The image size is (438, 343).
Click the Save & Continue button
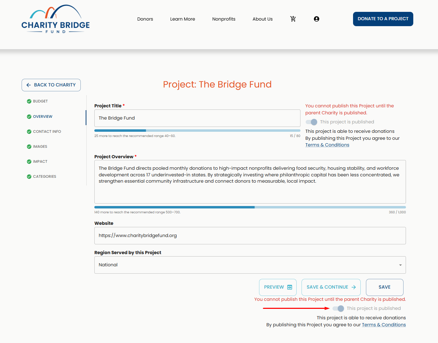(x=331, y=287)
